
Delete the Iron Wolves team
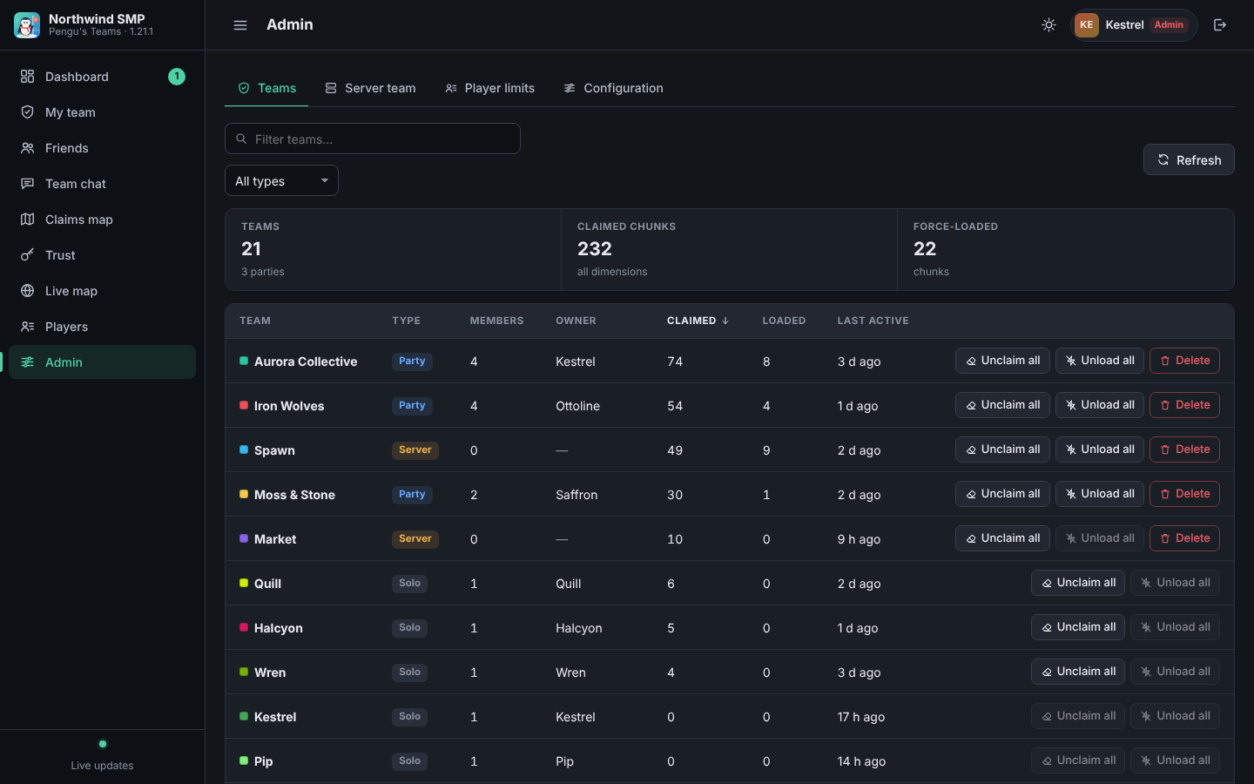pyautogui.click(x=1184, y=405)
